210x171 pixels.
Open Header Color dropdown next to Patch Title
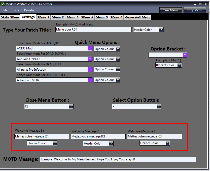tap(148, 30)
